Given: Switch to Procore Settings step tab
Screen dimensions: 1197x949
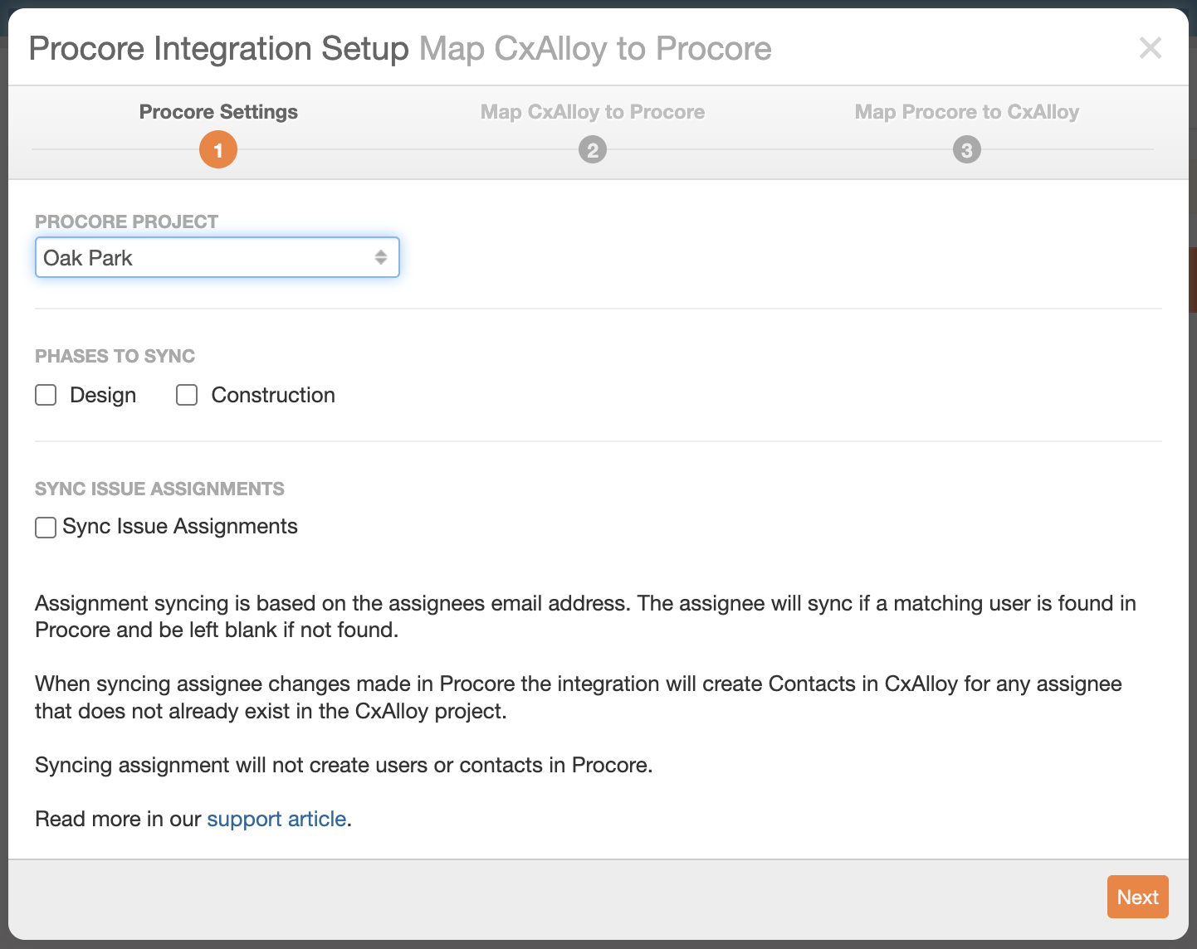Looking at the screenshot, I should tap(218, 112).
